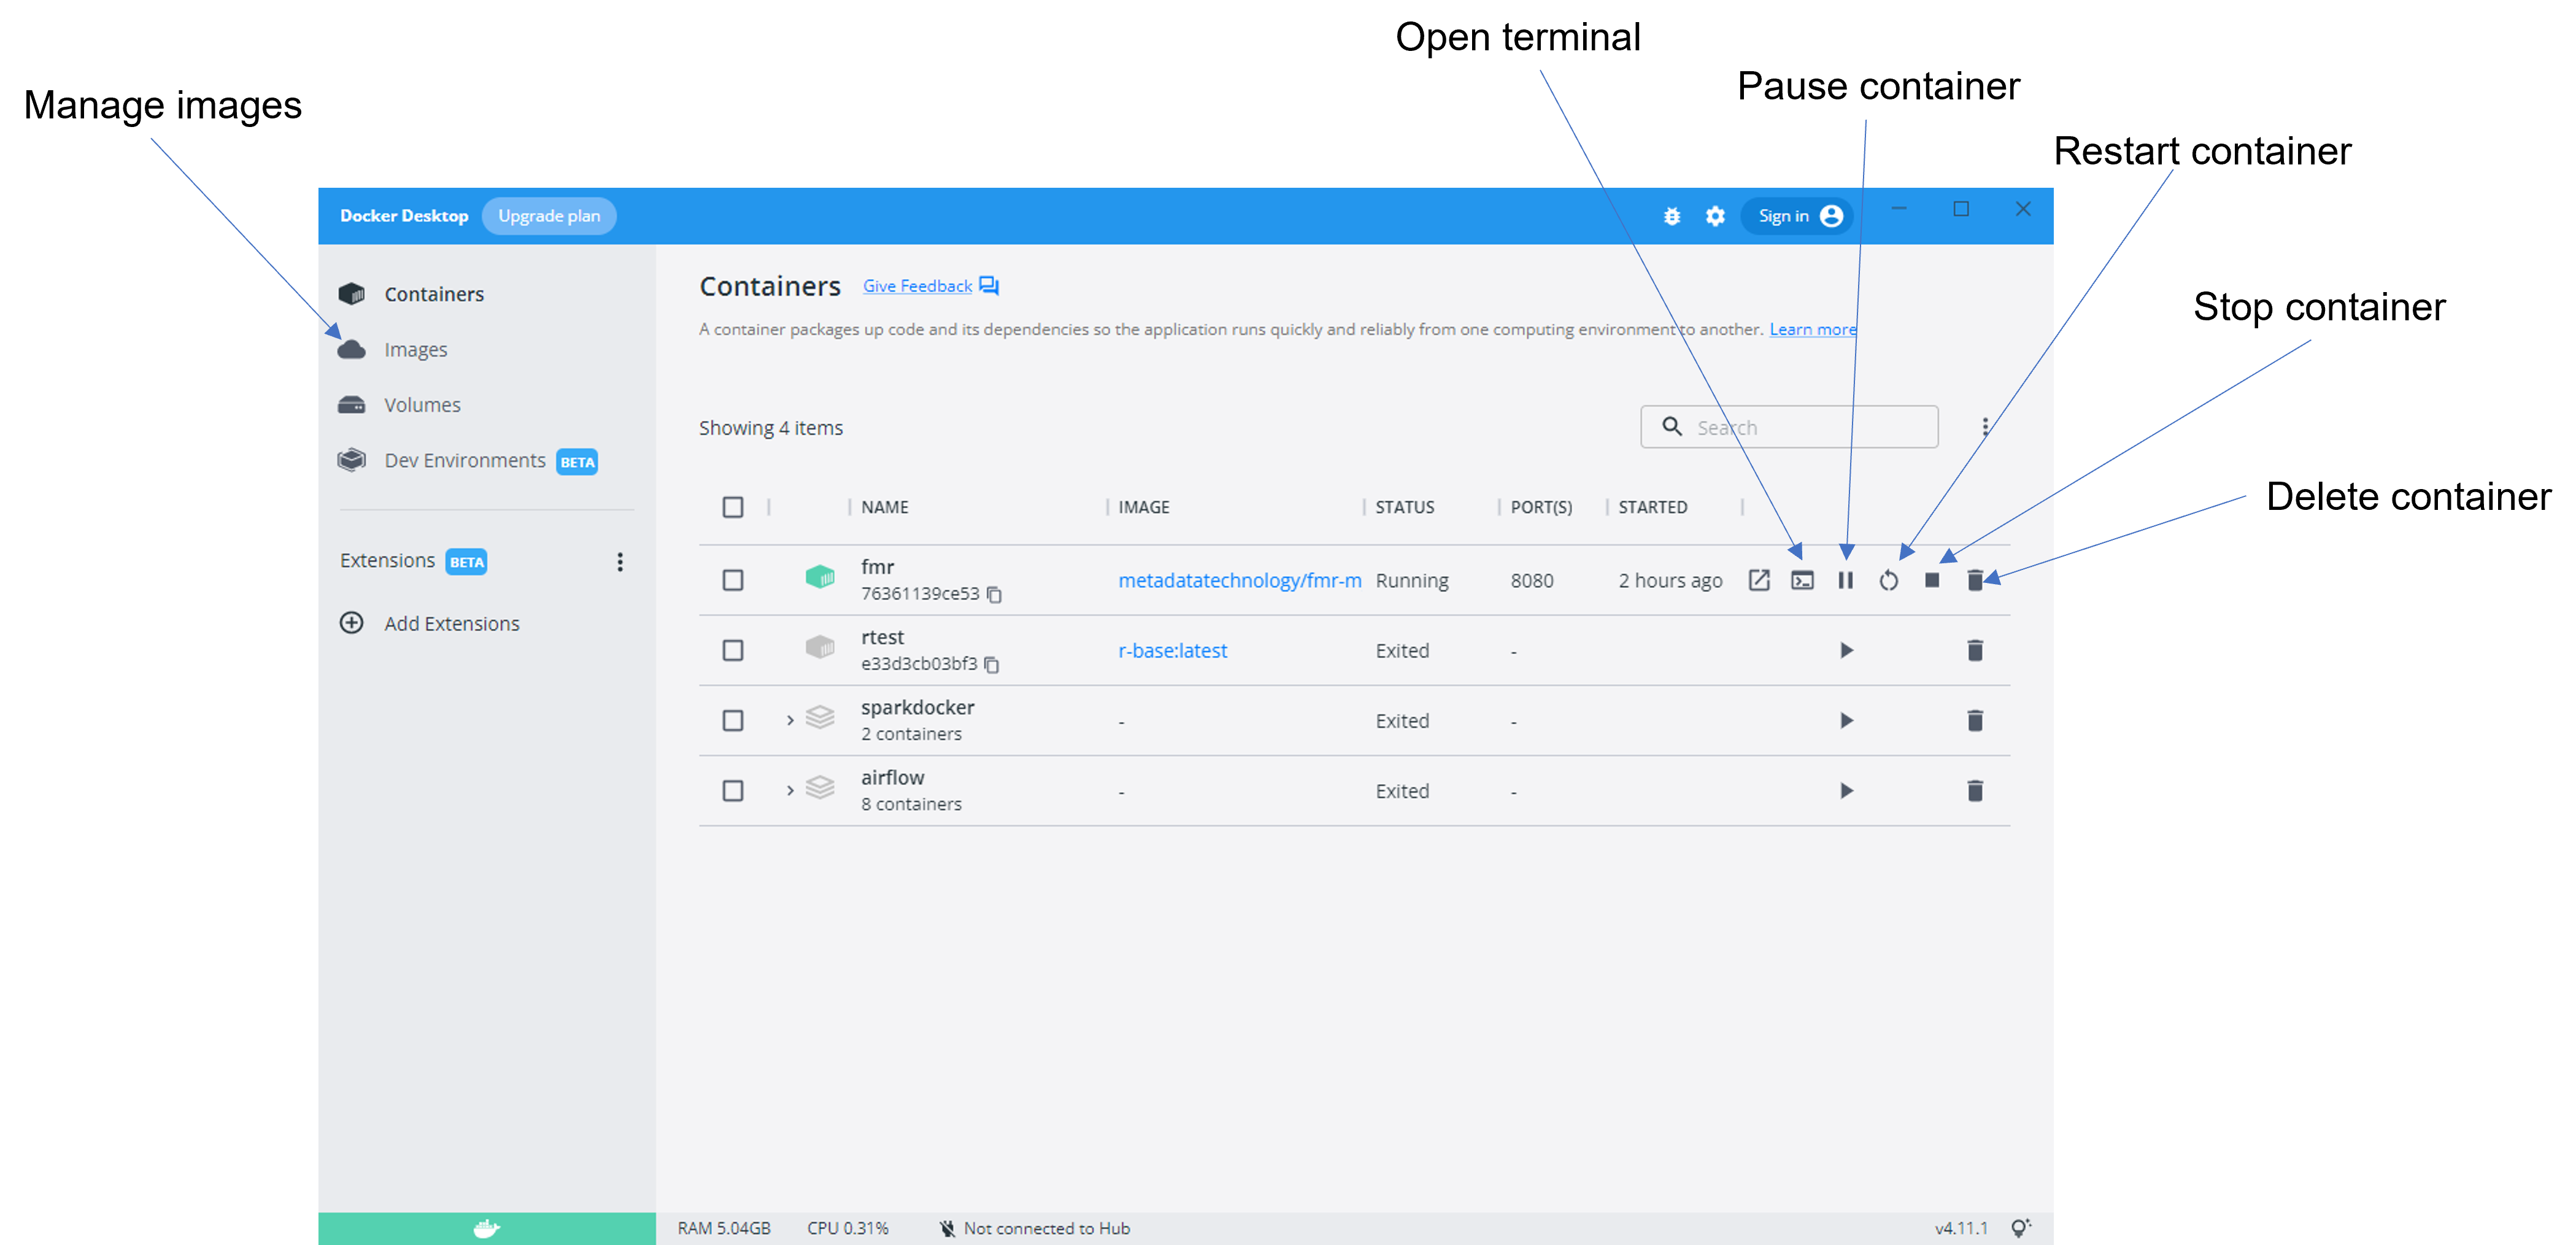2576x1245 pixels.
Task: Go to Images in sidebar
Action: 415,350
